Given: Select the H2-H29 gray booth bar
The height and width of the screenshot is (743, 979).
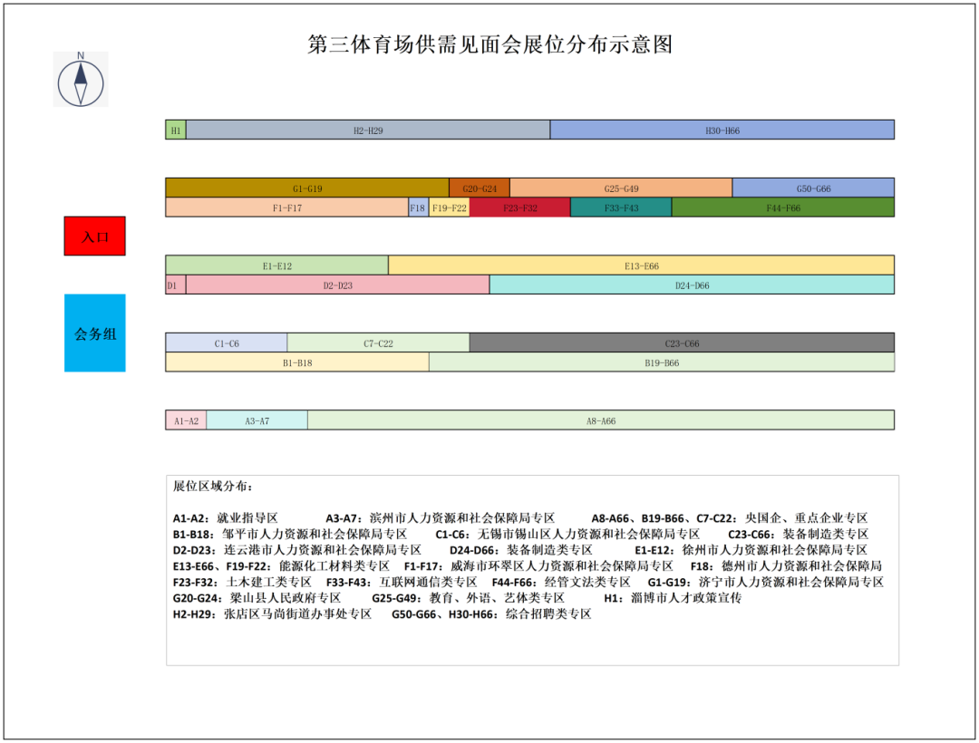Looking at the screenshot, I should [367, 130].
